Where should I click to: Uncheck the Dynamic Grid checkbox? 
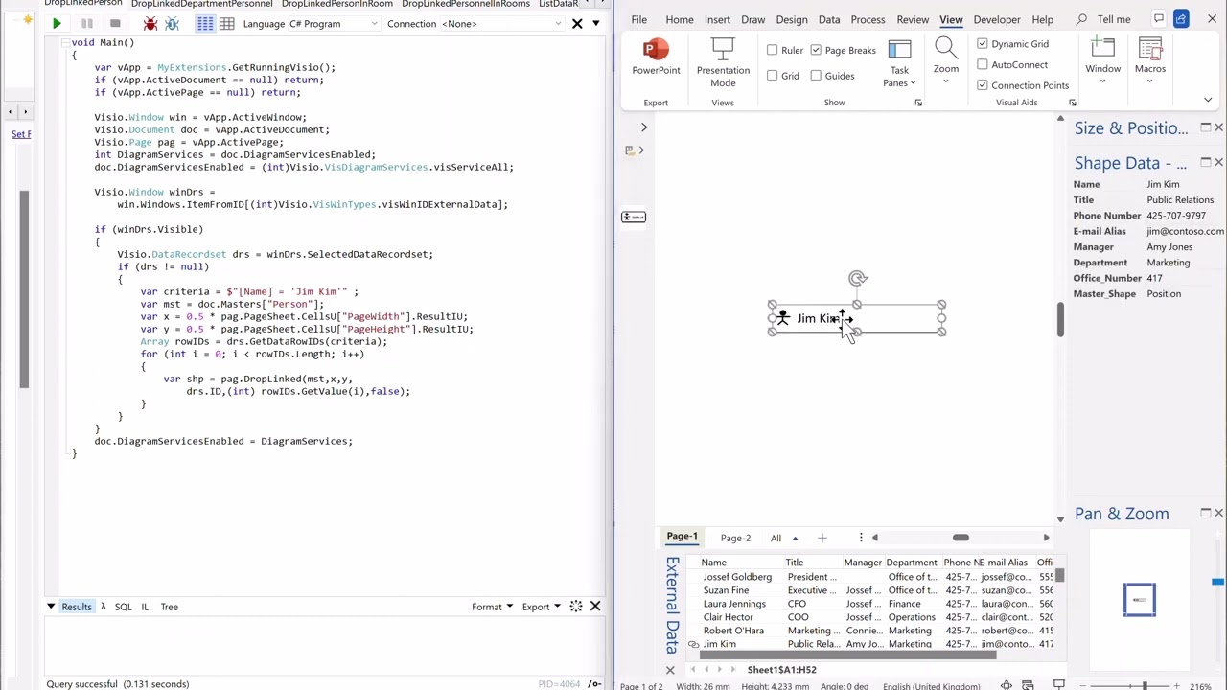[983, 43]
